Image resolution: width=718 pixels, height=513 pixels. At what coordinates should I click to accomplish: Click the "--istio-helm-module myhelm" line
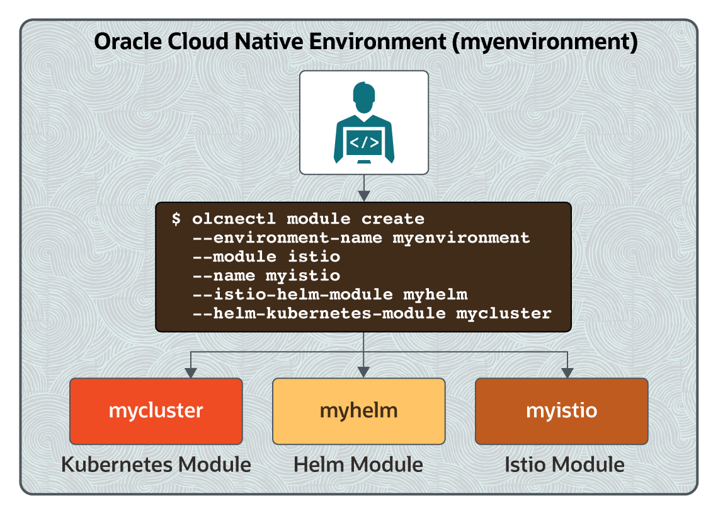coord(330,294)
